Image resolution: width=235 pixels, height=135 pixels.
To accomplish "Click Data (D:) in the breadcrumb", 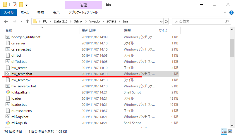I will 61,21.
